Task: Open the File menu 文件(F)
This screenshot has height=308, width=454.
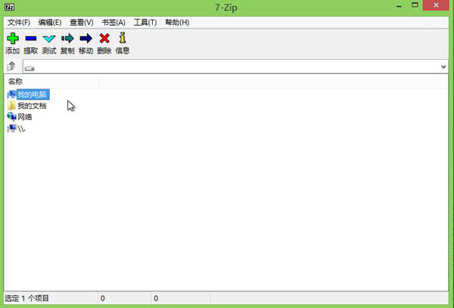Action: (x=19, y=23)
